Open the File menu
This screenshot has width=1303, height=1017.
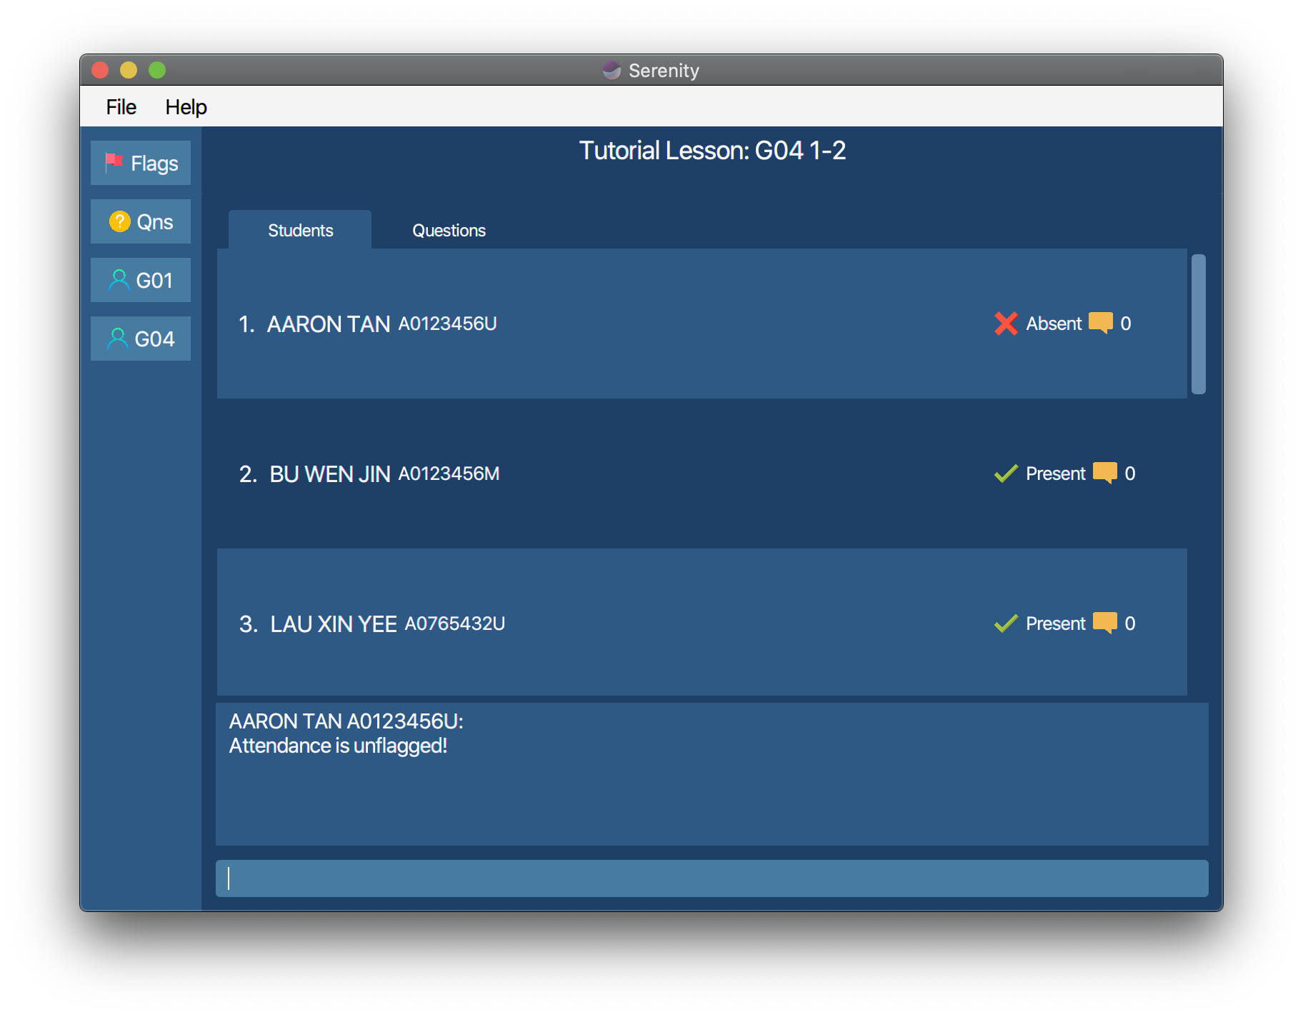(x=121, y=106)
